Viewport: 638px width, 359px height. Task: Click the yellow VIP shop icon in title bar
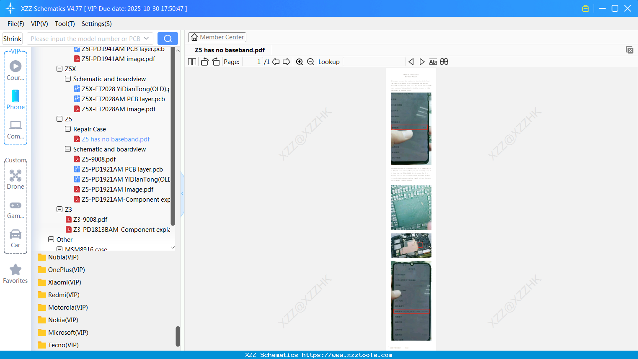[x=586, y=8]
